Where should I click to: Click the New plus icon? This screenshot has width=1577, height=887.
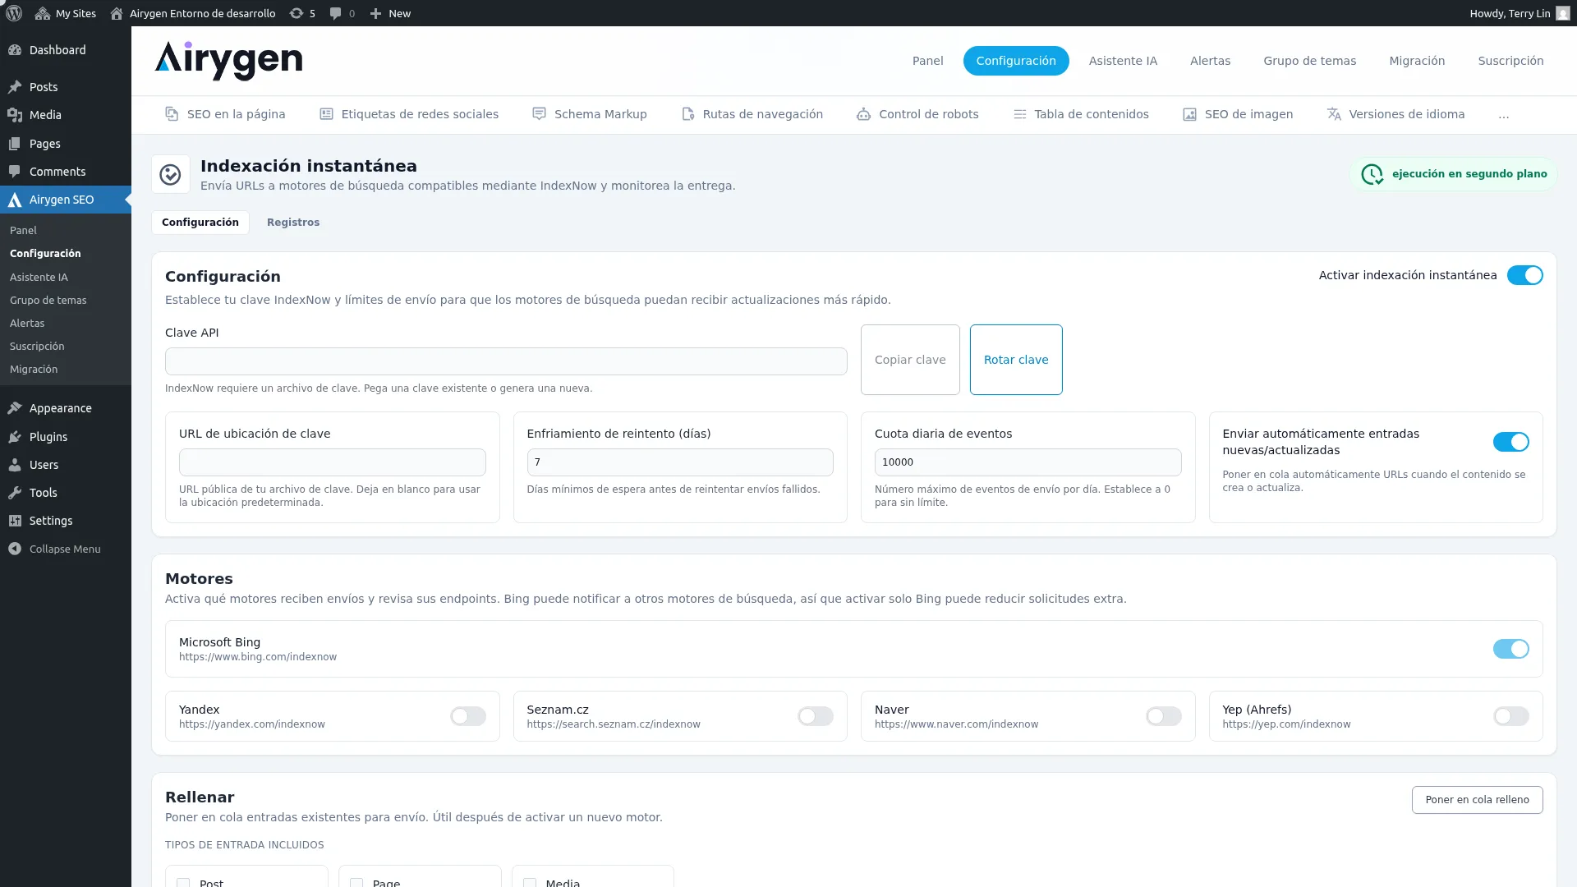[375, 13]
